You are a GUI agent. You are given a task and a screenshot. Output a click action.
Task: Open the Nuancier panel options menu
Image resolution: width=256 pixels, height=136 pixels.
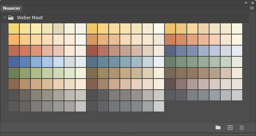(x=252, y=8)
